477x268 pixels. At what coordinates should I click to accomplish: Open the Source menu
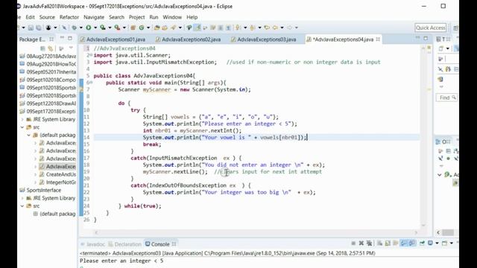click(47, 17)
